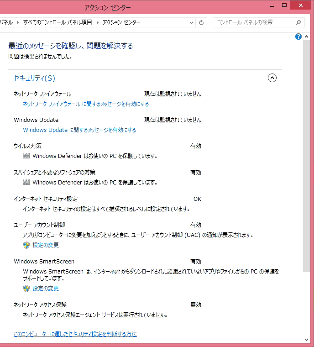
Task: Go to すべてのコントロール パネル項目 breadcrumb
Action: pyautogui.click(x=58, y=22)
